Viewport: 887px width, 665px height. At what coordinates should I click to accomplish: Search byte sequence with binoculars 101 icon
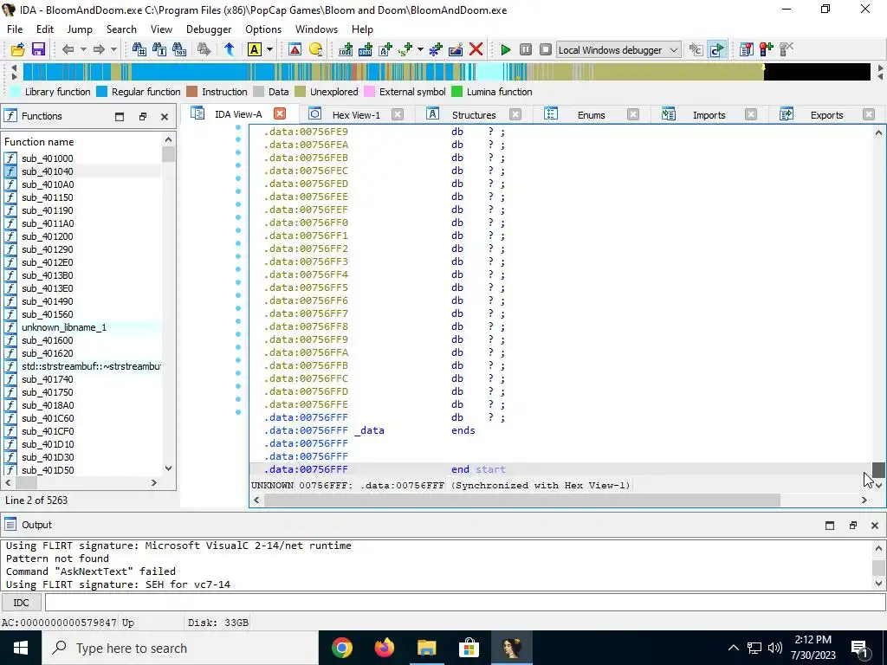(x=179, y=49)
